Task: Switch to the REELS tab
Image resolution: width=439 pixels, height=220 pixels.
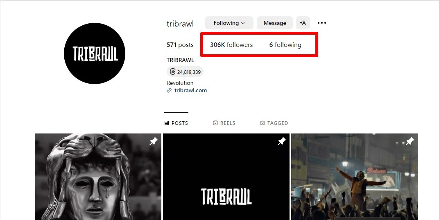Action: [224, 123]
